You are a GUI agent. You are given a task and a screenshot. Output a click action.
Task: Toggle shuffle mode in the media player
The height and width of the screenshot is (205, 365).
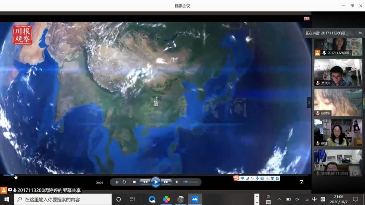tap(117, 182)
